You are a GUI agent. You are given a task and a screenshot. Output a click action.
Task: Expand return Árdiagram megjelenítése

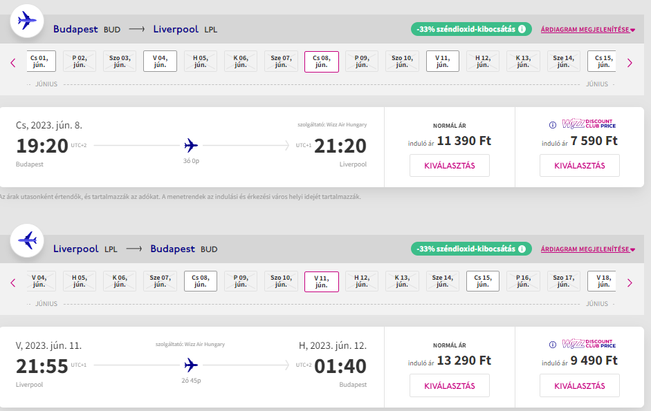587,249
